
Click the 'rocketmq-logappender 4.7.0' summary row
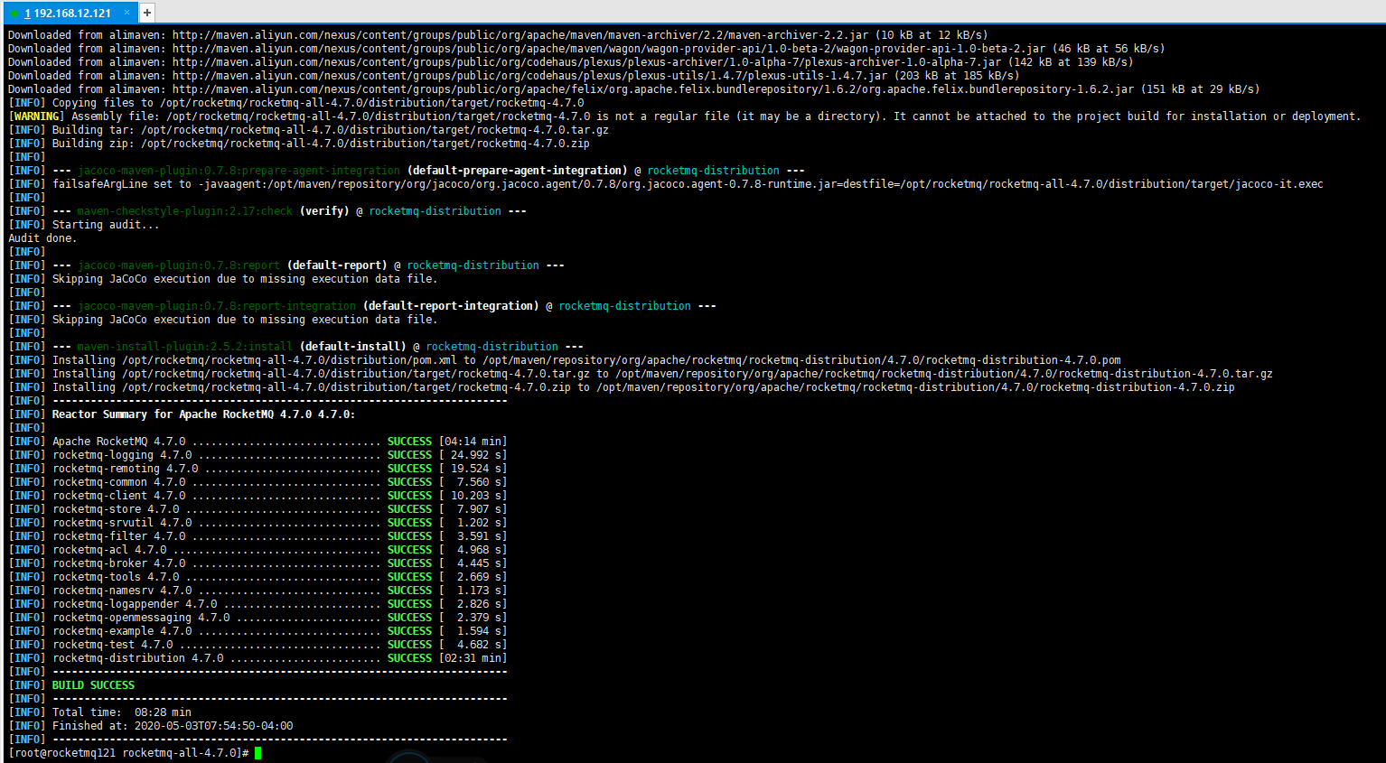click(x=258, y=604)
